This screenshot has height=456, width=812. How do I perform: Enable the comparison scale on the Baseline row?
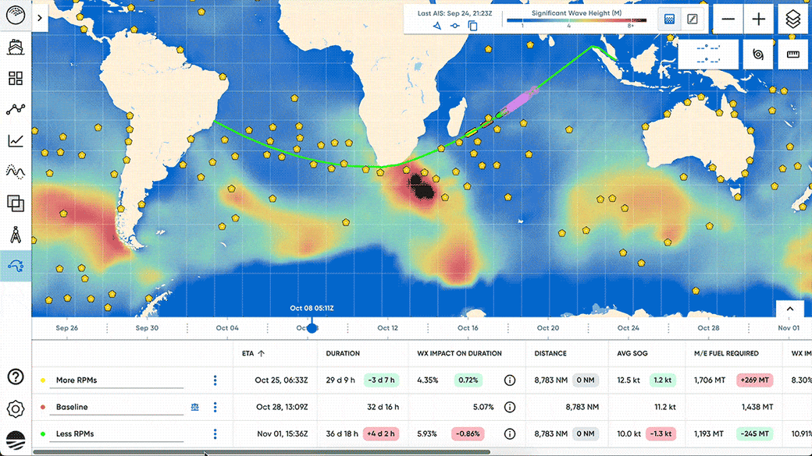pyautogui.click(x=194, y=407)
